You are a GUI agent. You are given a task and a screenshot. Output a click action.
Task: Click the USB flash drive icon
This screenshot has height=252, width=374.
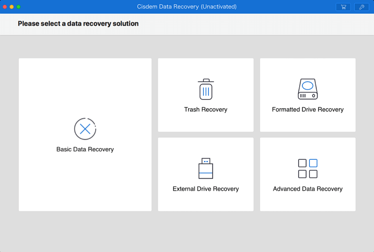[206, 168]
